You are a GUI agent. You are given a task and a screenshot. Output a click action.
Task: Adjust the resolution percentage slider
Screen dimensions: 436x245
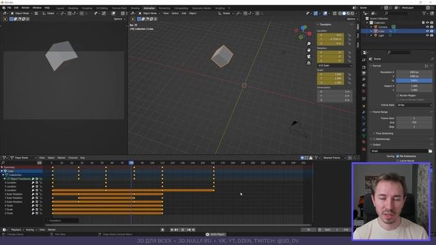coord(414,80)
